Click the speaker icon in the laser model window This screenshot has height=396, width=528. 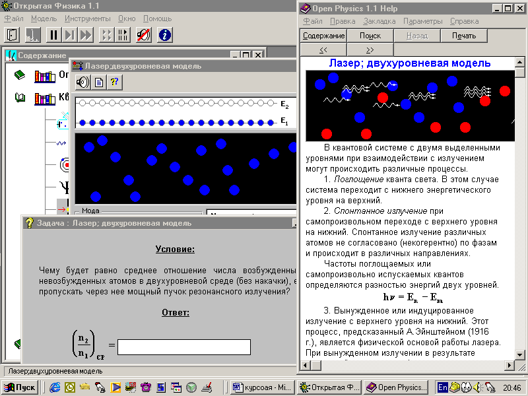point(82,82)
